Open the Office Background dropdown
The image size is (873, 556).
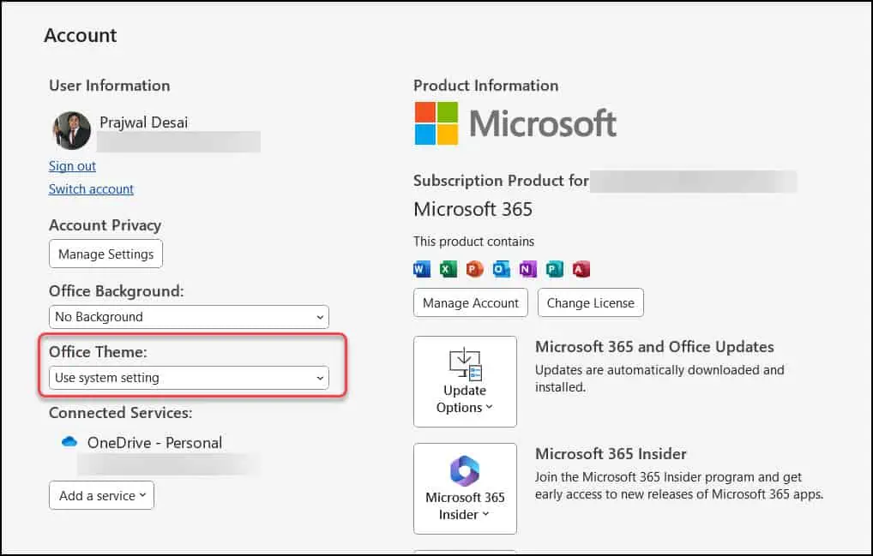click(x=189, y=317)
